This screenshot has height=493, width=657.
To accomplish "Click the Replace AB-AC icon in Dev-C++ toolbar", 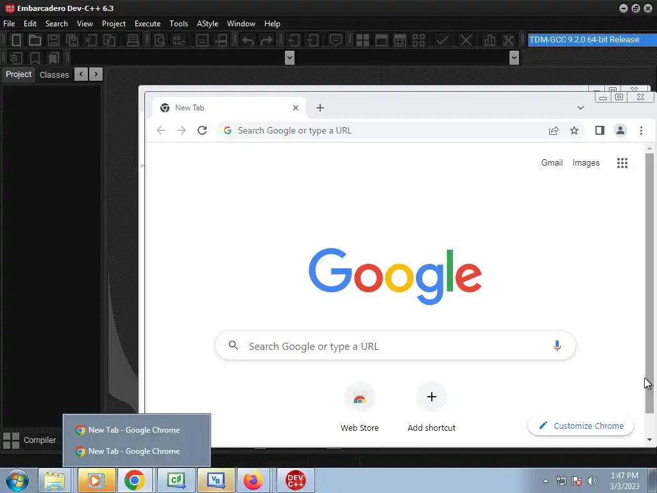I will [179, 40].
